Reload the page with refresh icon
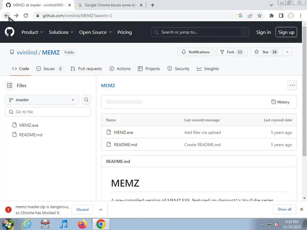Screen dimensions: 307x230 [x=26, y=16]
